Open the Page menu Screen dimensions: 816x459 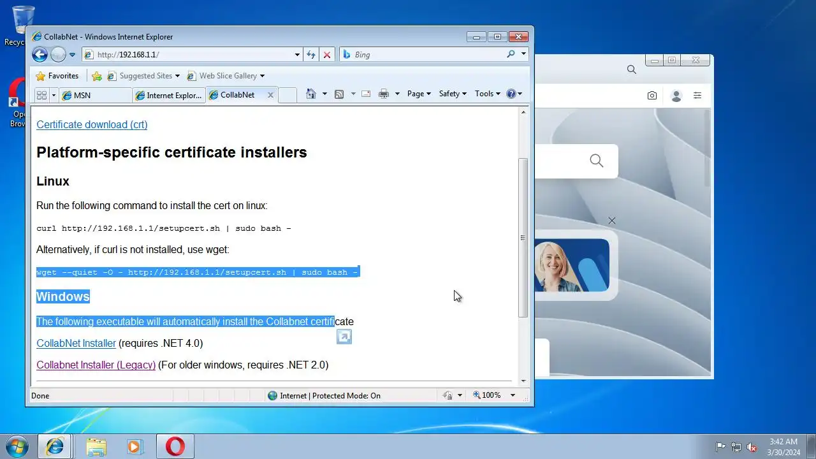point(419,94)
